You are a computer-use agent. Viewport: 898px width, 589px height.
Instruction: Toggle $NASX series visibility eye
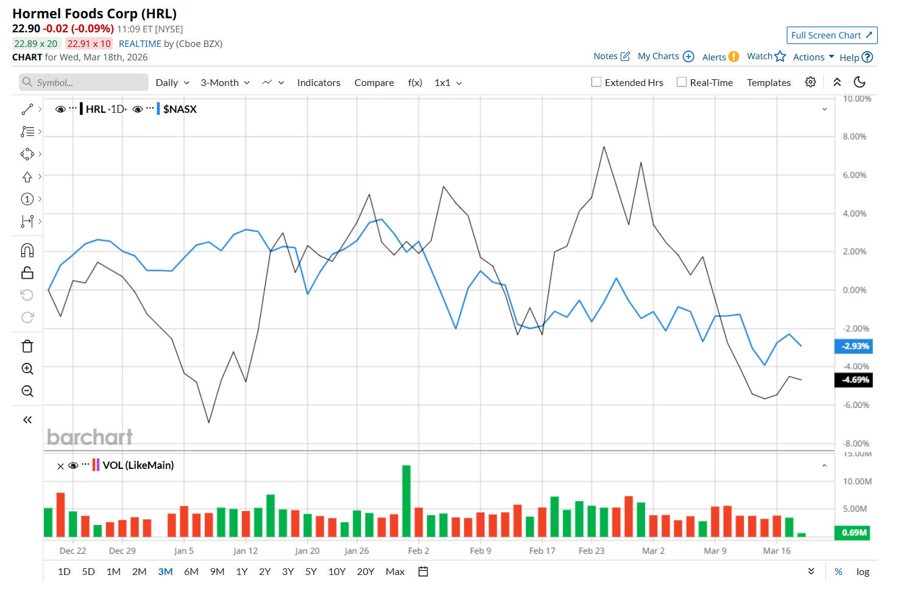[x=138, y=109]
